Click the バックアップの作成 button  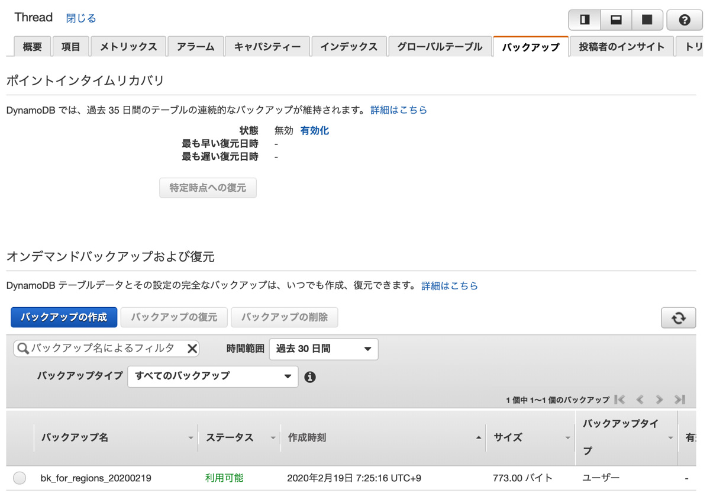[x=64, y=317]
